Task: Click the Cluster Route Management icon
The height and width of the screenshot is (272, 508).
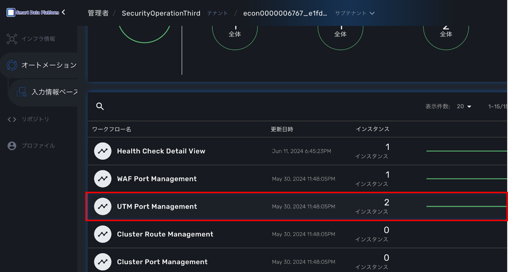Action: (x=103, y=234)
